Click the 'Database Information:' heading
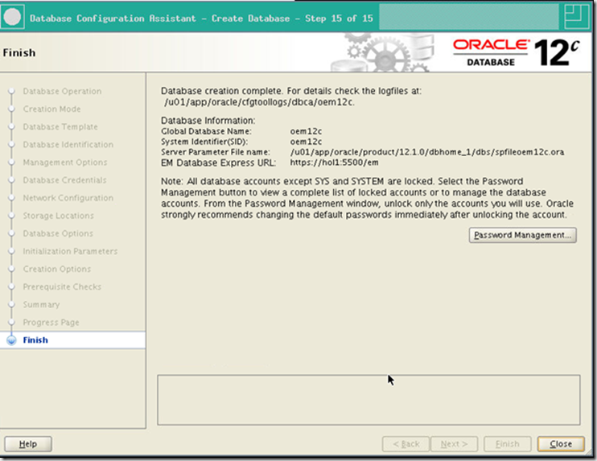597x461 pixels. [208, 121]
